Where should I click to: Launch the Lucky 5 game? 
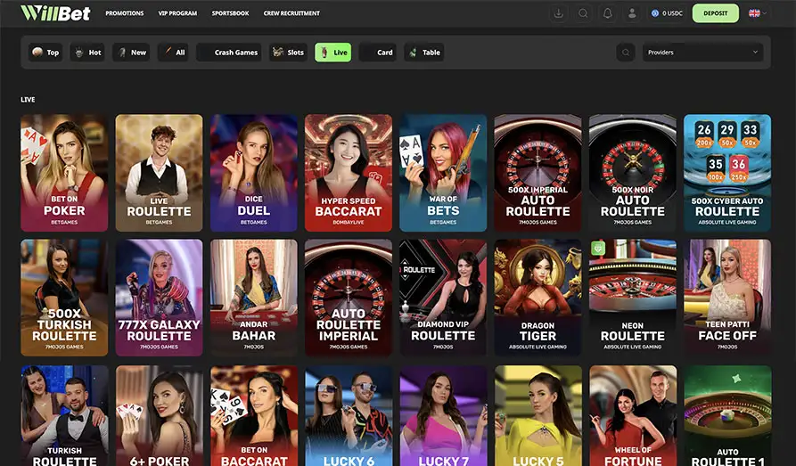point(538,416)
